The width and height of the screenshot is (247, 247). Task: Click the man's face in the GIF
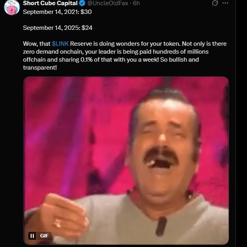pyautogui.click(x=162, y=142)
